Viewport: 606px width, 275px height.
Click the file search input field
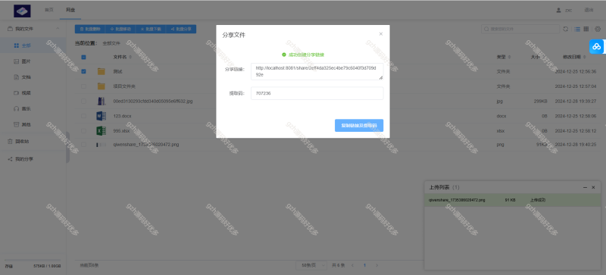[x=520, y=29]
